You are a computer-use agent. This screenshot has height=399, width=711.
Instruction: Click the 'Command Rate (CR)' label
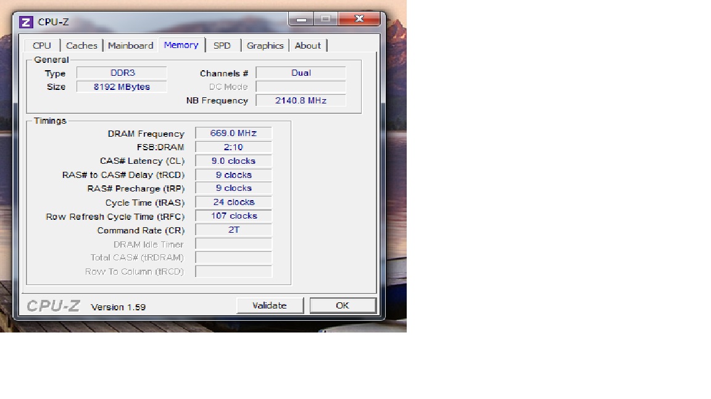click(x=141, y=230)
